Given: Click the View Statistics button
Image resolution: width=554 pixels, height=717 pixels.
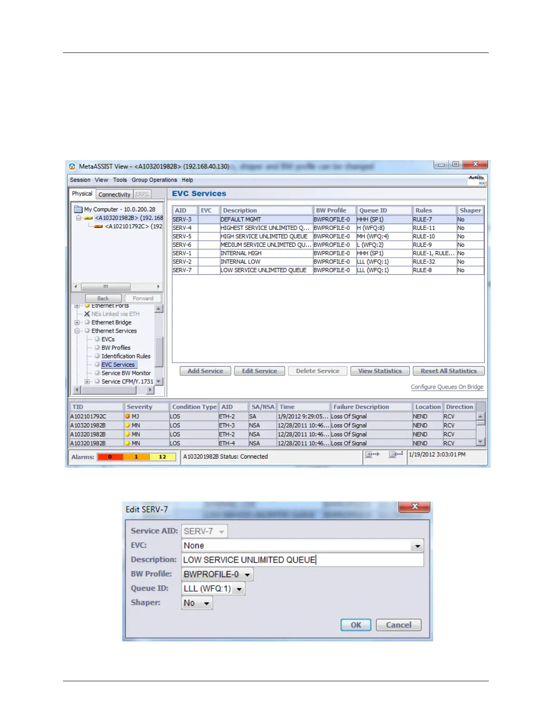Looking at the screenshot, I should tap(380, 371).
